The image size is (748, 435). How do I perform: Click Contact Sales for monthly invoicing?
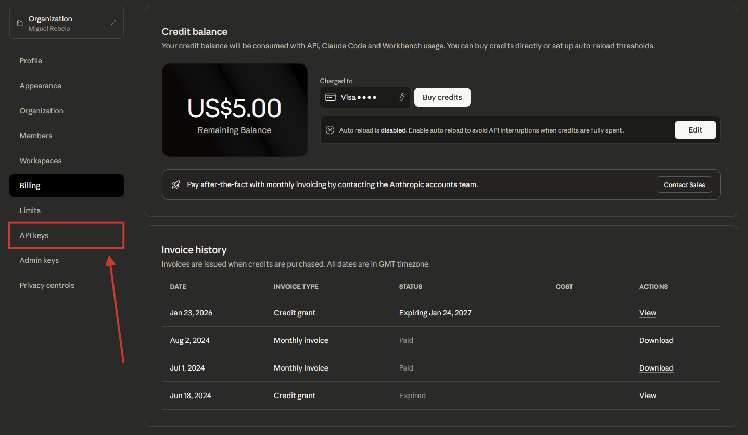tap(684, 184)
